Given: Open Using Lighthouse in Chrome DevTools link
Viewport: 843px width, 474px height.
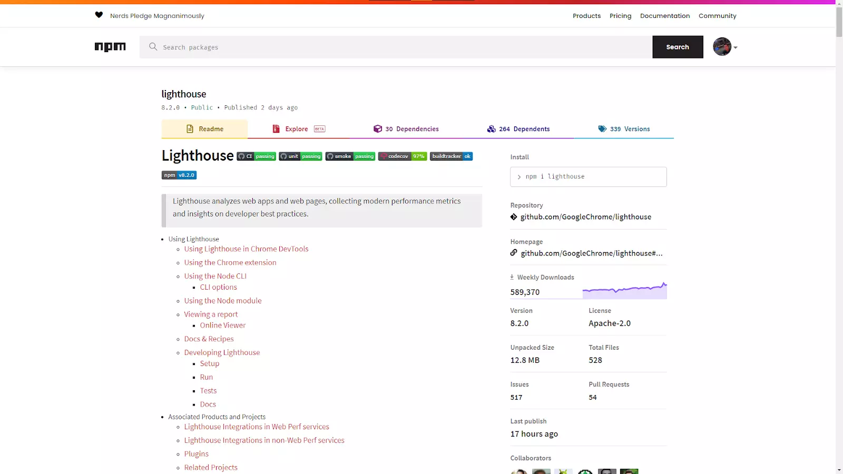Looking at the screenshot, I should 246,249.
